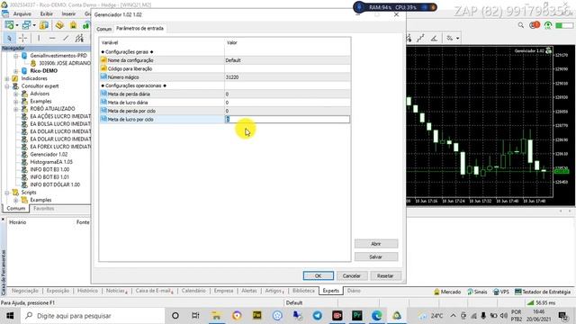Select the horizontal line drawing tool
This screenshot has height=324, width=576.
pyautogui.click(x=52, y=38)
